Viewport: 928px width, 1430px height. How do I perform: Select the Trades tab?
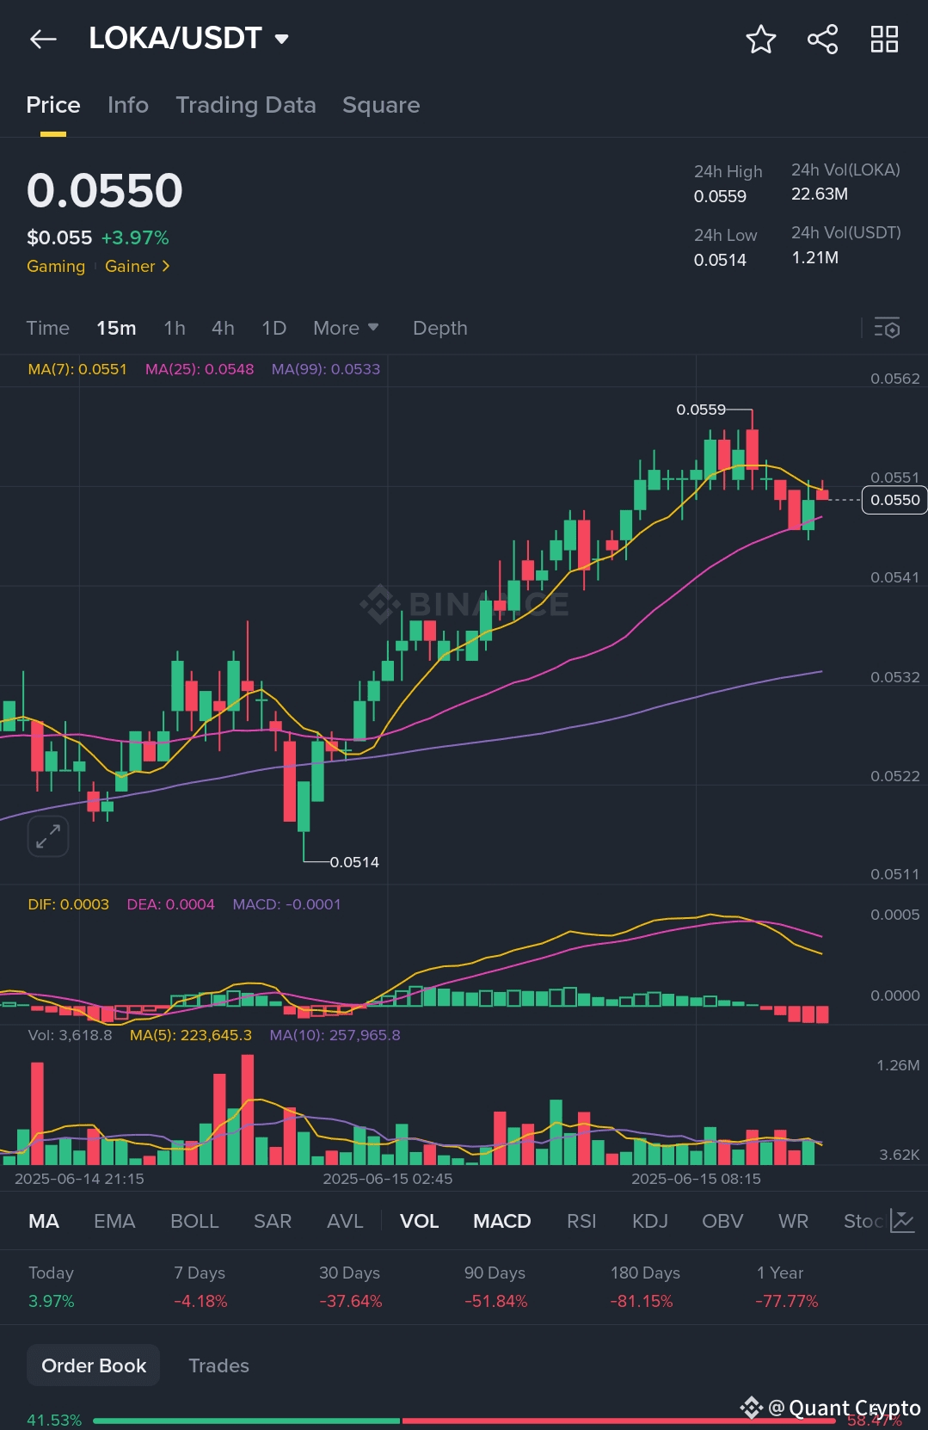(218, 1365)
